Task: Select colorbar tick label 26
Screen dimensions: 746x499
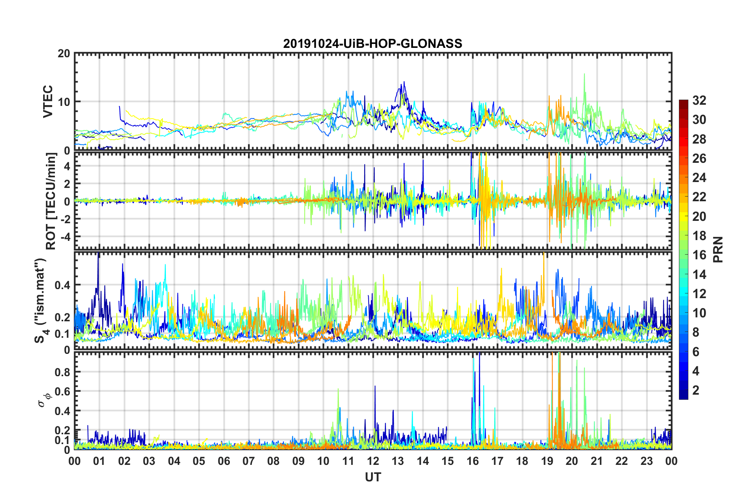Action: 699,158
